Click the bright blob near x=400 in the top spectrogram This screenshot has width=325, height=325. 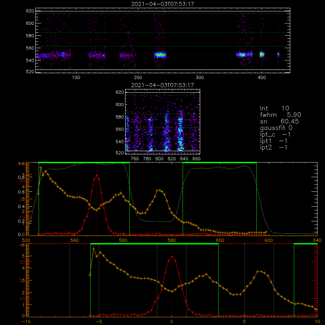pyautogui.click(x=262, y=54)
